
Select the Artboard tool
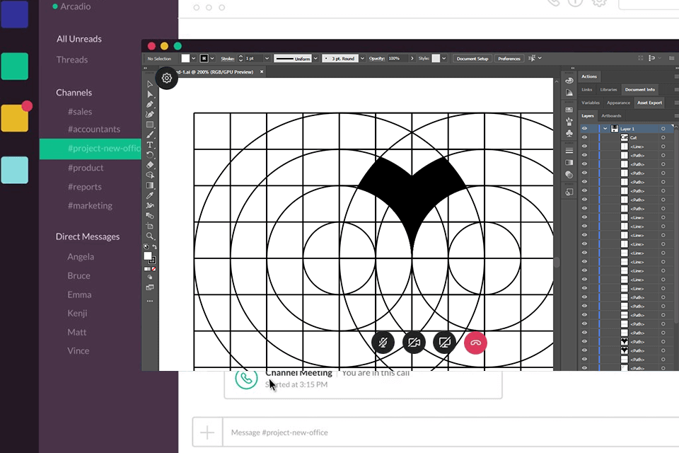[x=150, y=226]
